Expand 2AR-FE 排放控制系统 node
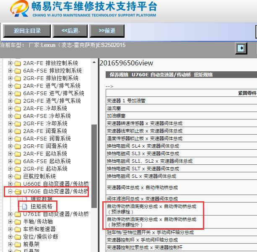Screen dimensions: 257x252 tap(10, 63)
